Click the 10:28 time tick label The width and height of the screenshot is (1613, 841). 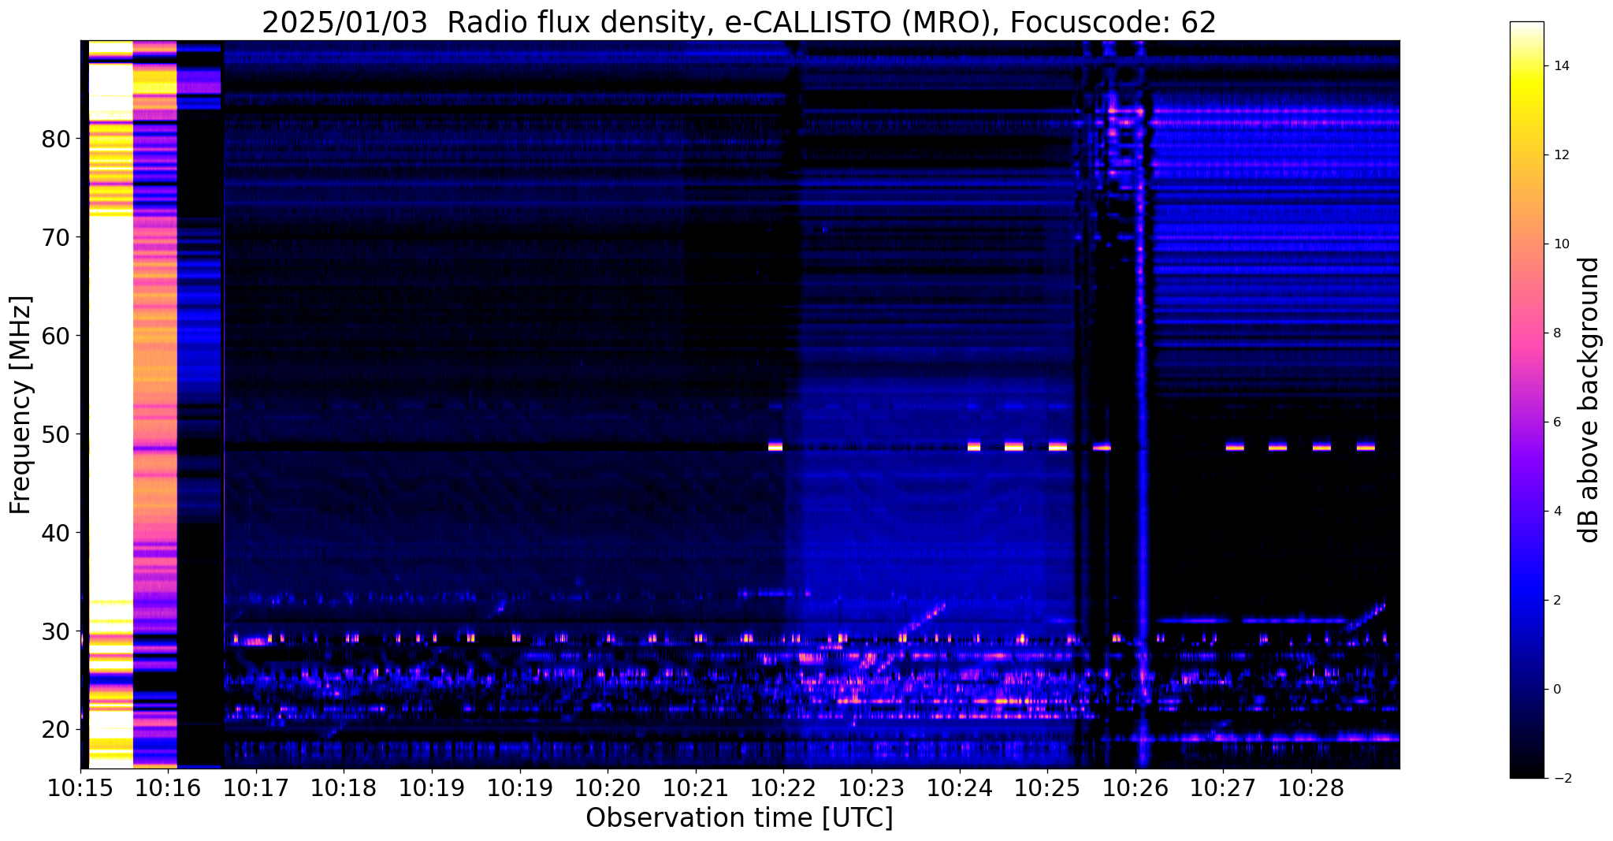click(x=1311, y=788)
